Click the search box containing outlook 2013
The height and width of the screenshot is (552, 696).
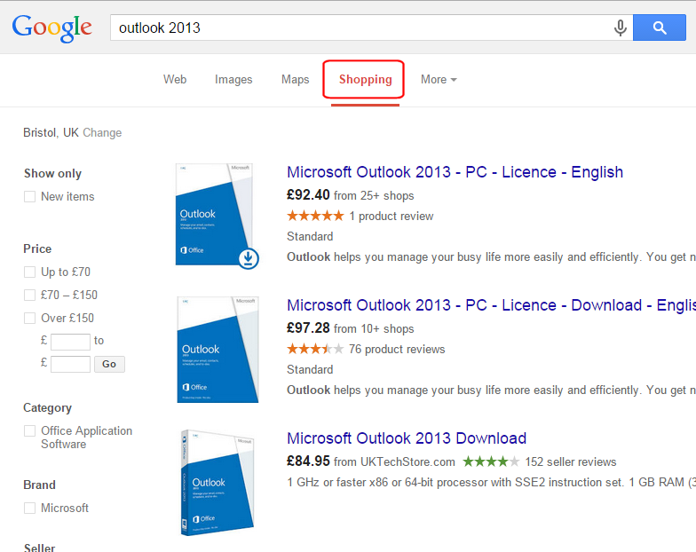[371, 28]
